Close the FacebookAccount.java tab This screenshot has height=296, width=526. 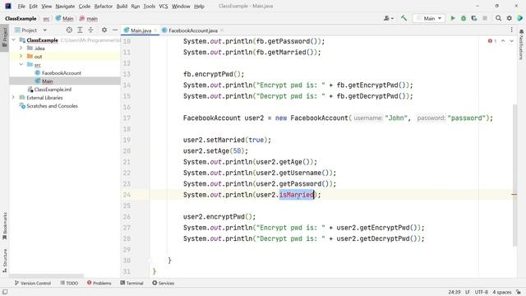pos(222,30)
